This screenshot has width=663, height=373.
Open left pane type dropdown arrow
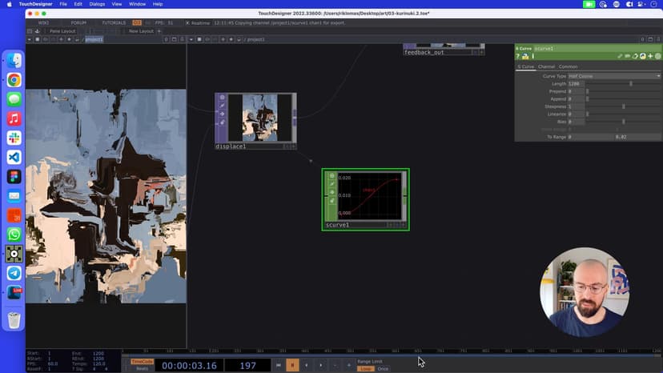[30, 39]
